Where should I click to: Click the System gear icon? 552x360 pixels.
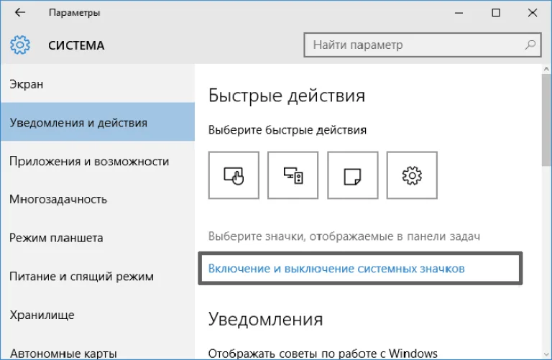(x=20, y=45)
